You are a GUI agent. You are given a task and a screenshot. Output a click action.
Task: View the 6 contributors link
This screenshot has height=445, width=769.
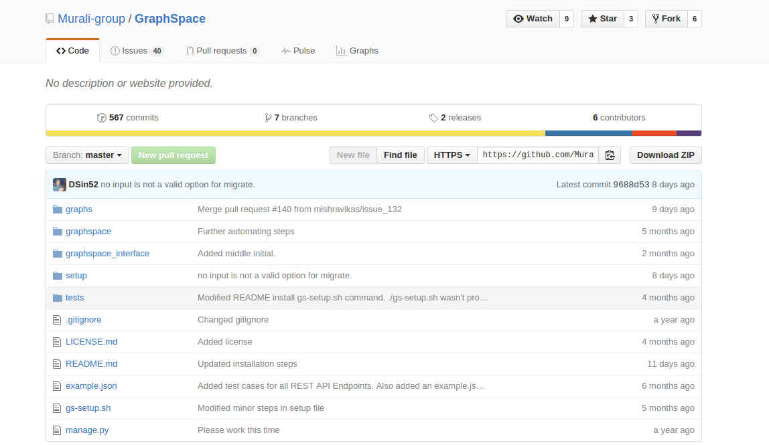(x=619, y=118)
